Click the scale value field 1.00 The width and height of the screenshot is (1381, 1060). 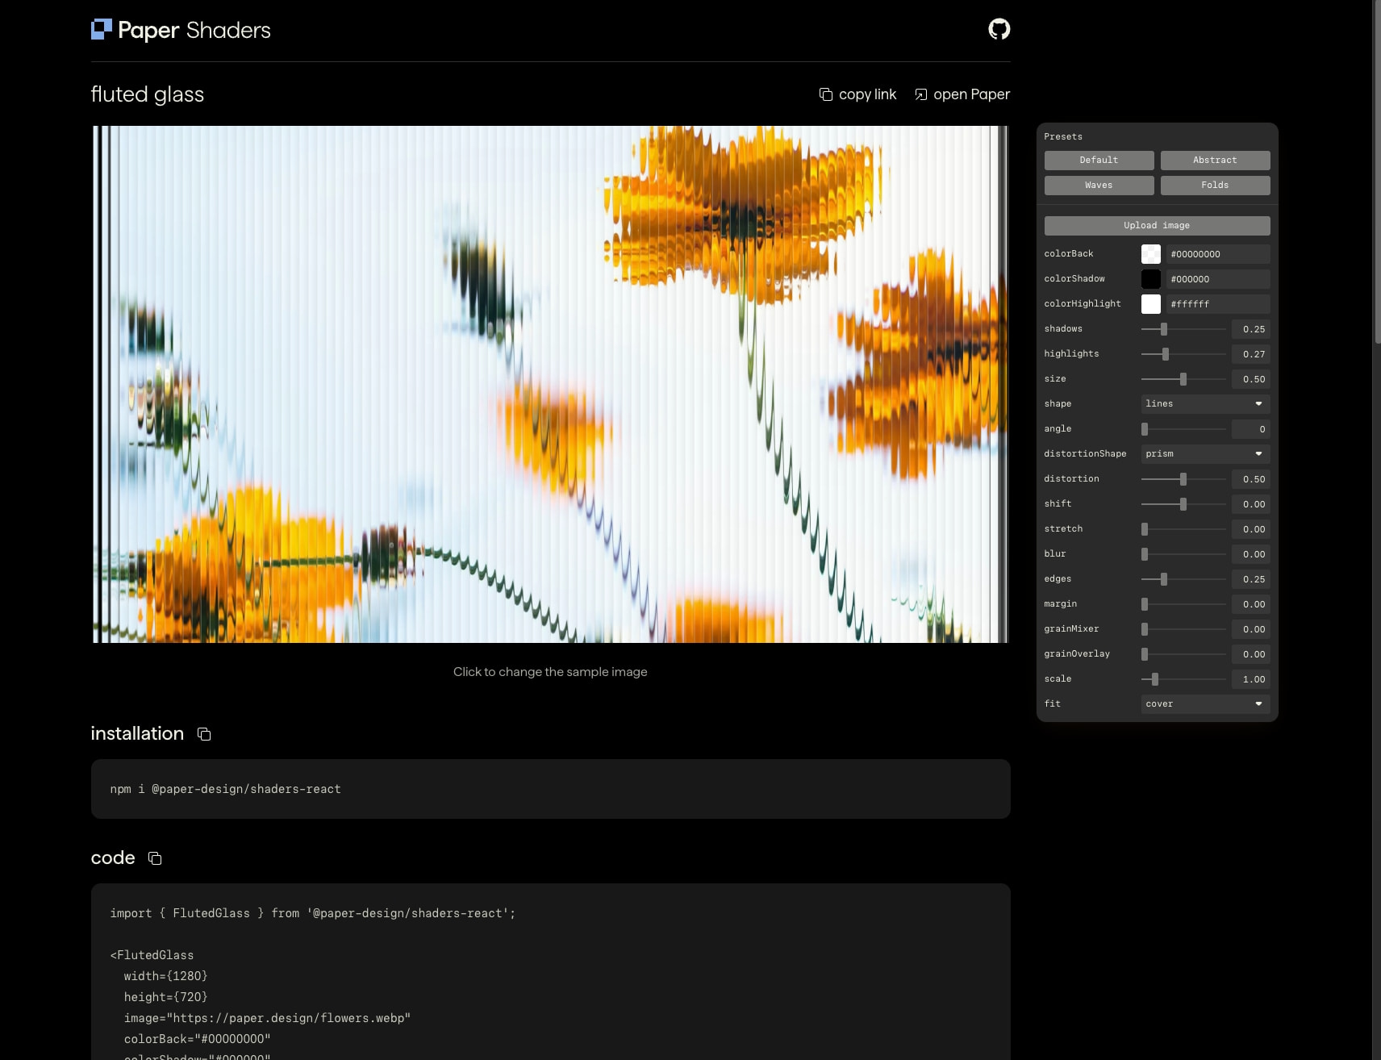pos(1251,679)
